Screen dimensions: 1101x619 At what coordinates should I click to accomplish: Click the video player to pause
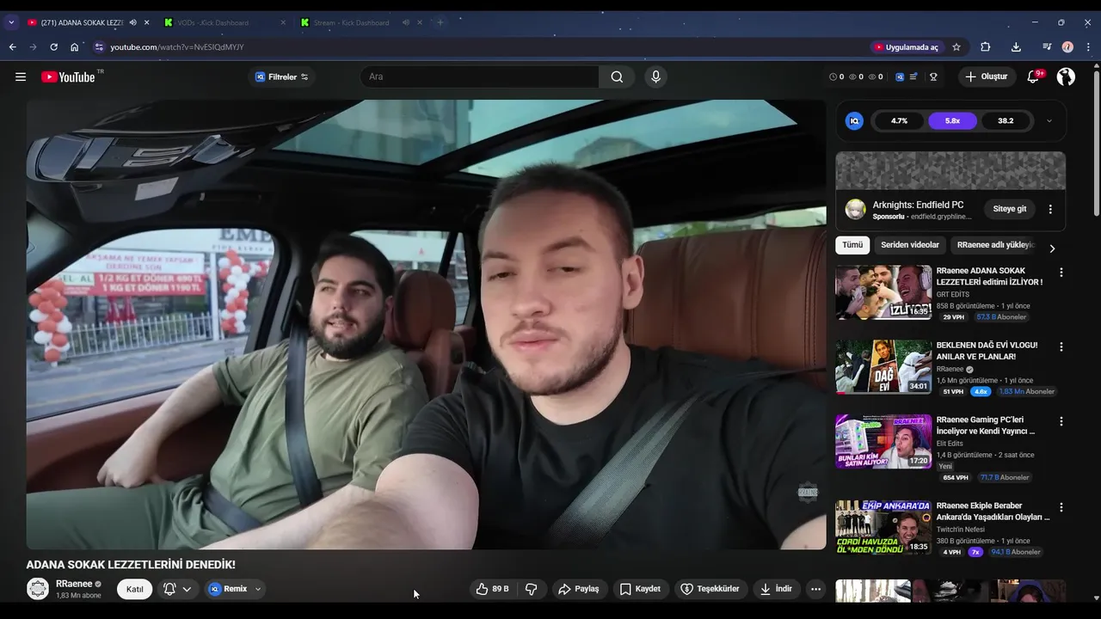click(426, 324)
